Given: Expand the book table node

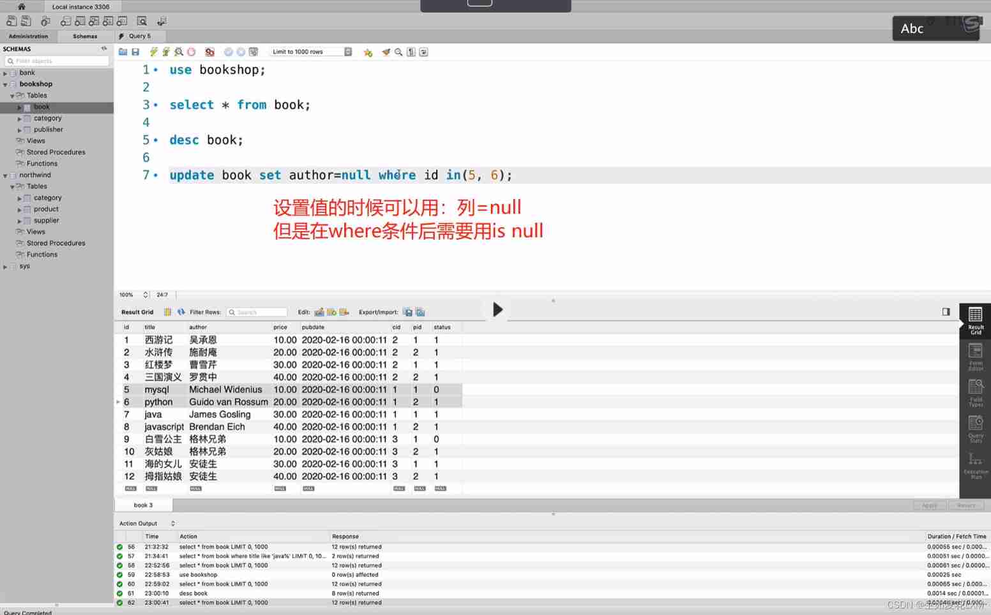Looking at the screenshot, I should click(x=19, y=107).
